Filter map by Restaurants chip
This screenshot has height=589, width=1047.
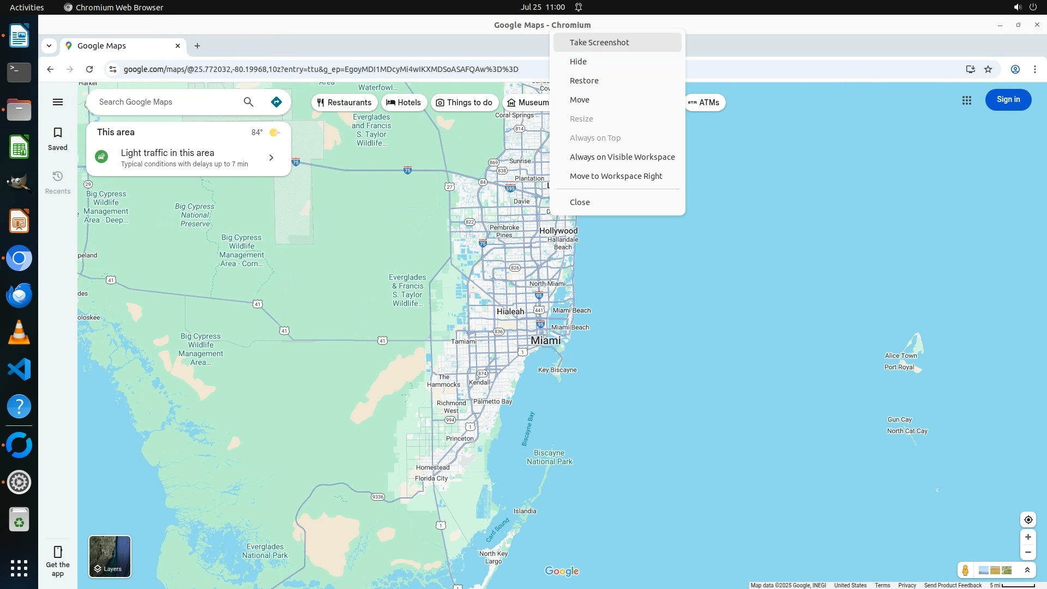(x=344, y=103)
